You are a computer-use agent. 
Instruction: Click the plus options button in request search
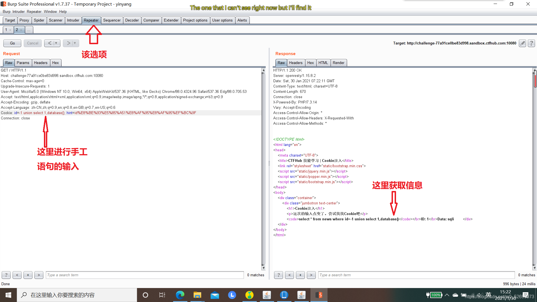[x=28, y=275]
